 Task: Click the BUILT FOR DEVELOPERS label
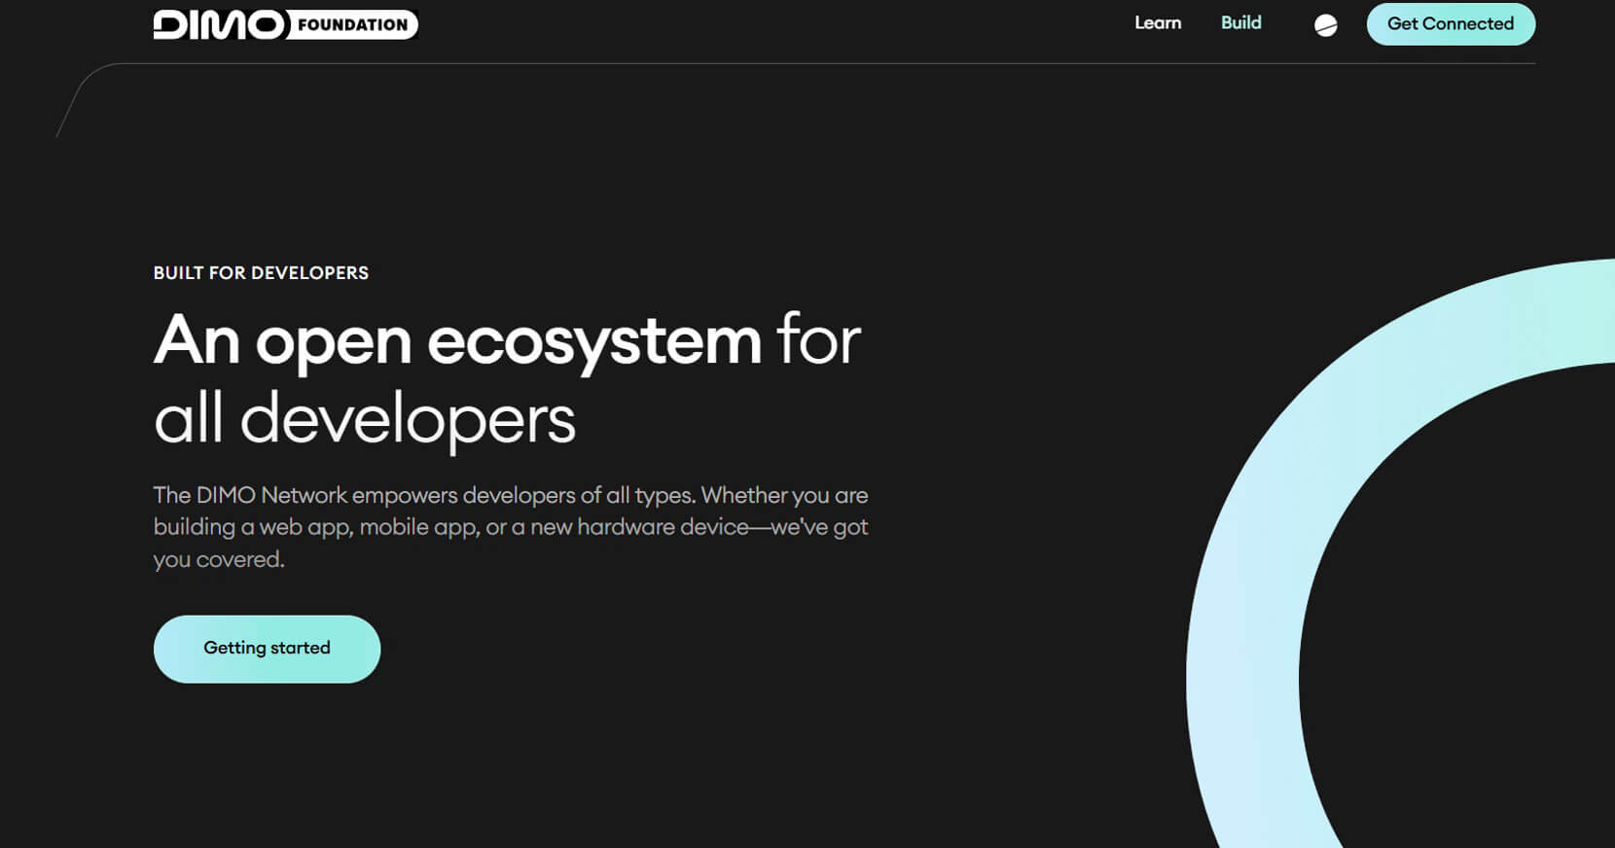point(261,273)
